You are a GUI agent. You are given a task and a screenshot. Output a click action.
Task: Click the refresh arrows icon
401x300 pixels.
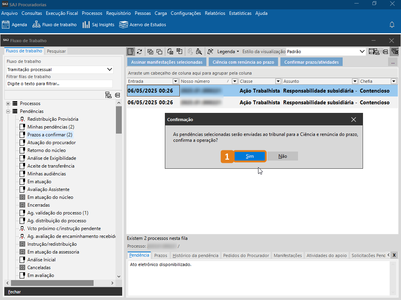point(139,52)
